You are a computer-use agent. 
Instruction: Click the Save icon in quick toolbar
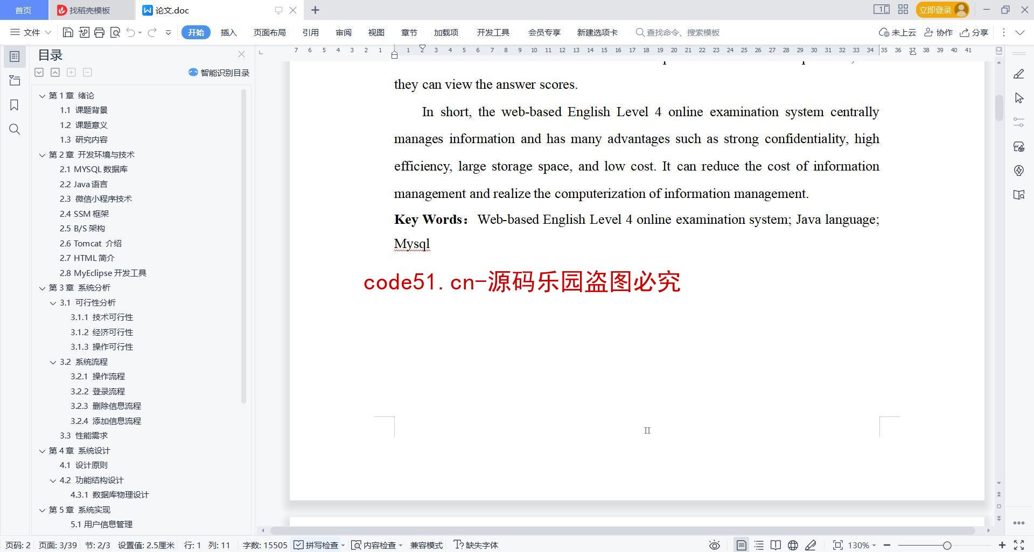[68, 32]
